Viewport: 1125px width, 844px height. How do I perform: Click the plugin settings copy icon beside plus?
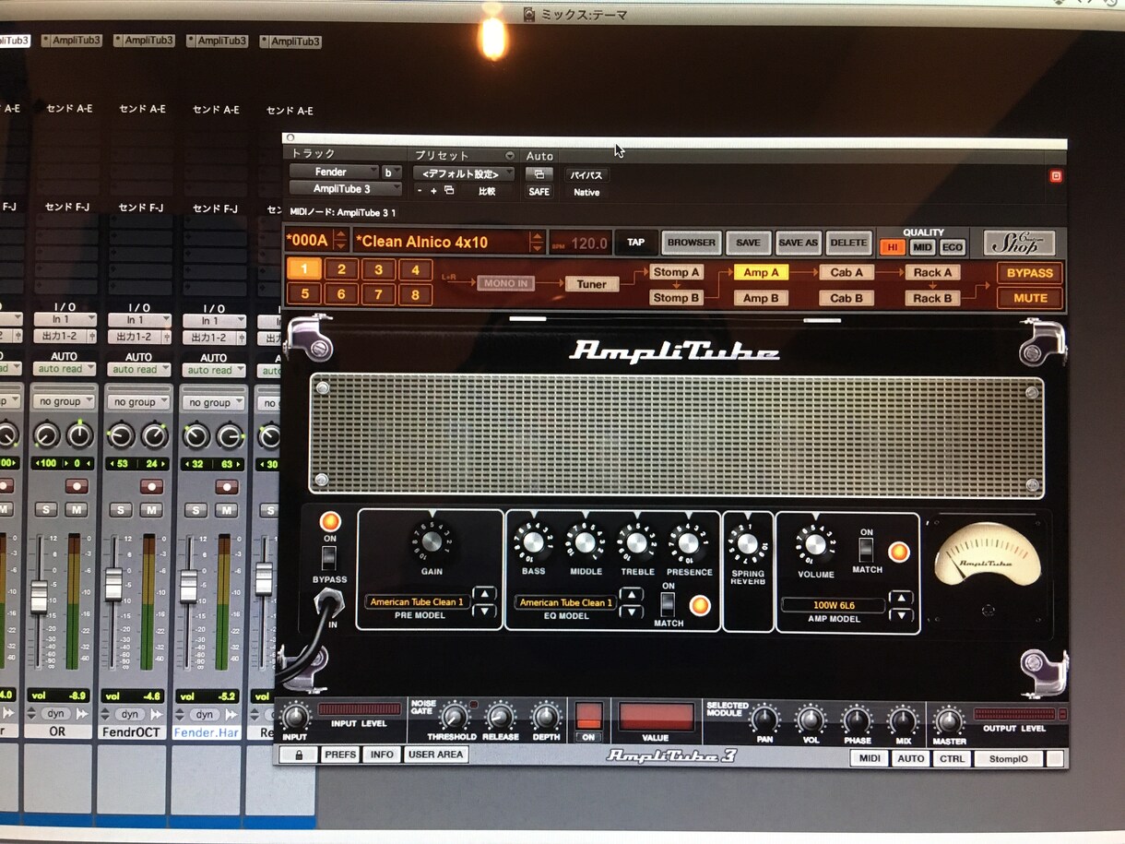click(x=449, y=191)
